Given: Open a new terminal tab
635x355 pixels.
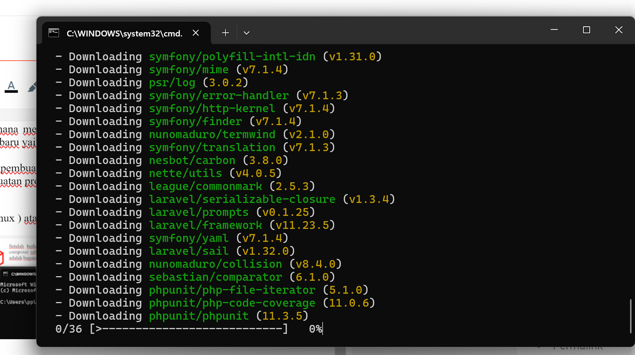Looking at the screenshot, I should coord(225,33).
